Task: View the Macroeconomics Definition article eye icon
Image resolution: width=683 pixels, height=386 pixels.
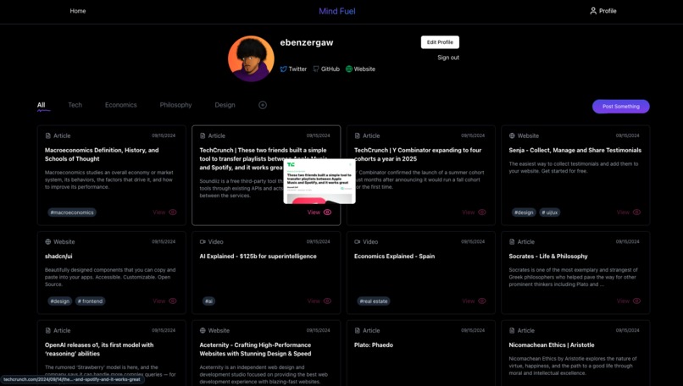Action: [173, 212]
